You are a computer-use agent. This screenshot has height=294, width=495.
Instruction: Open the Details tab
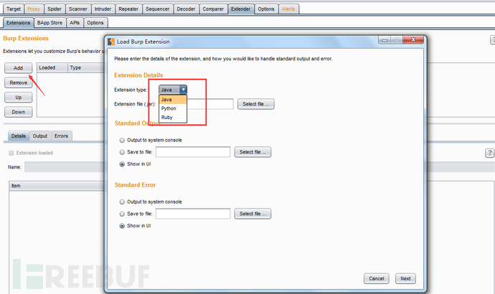click(19, 136)
